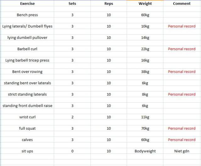Select the Niet gdn comment cell
The width and height of the screenshot is (201, 166).
click(x=182, y=151)
